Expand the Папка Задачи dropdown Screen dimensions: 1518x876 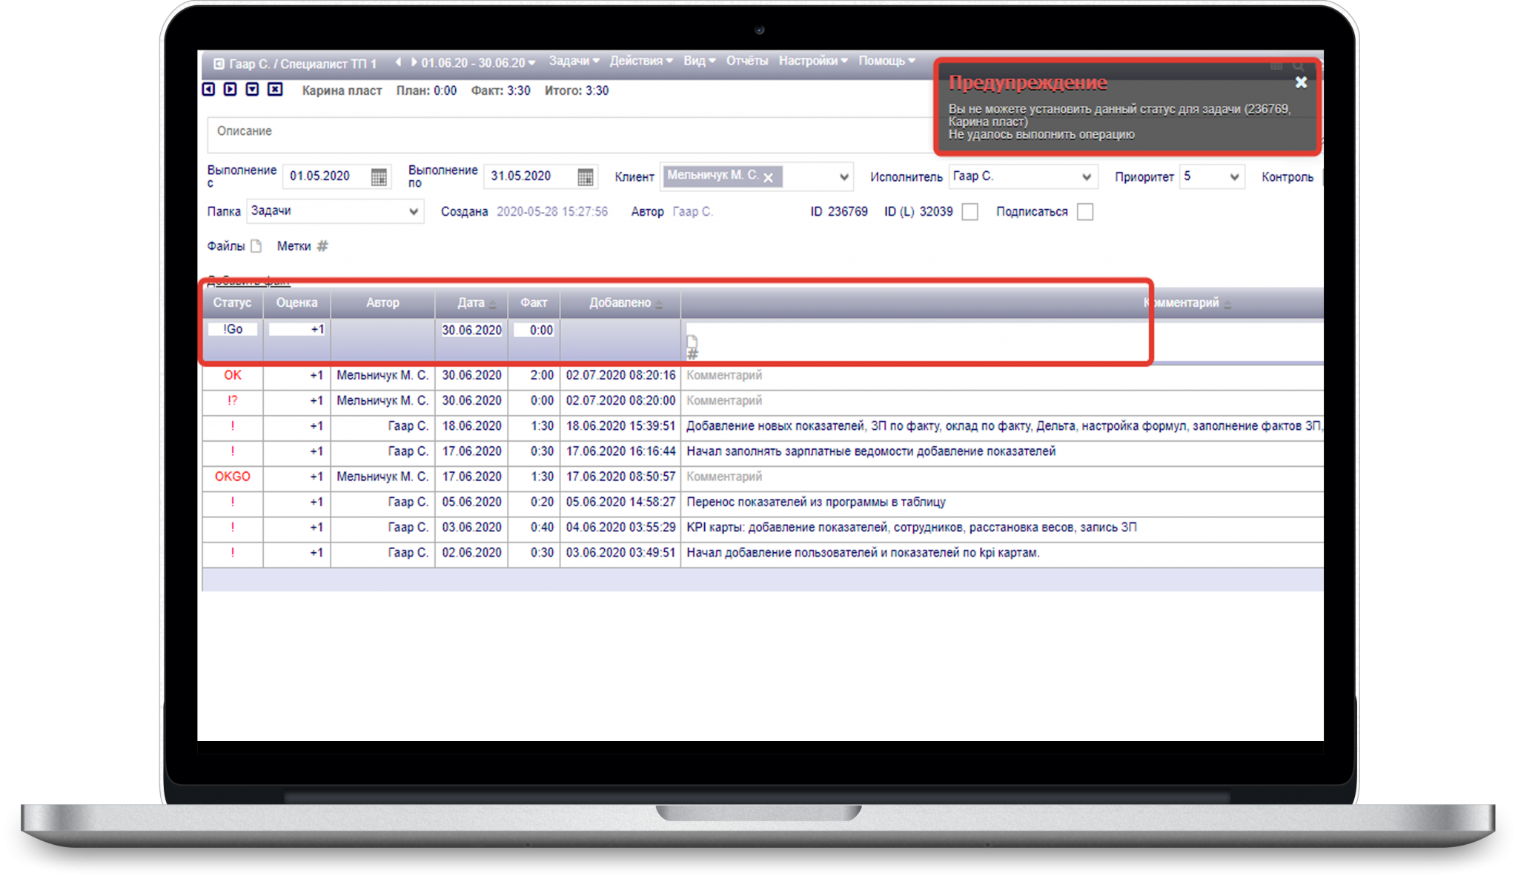click(414, 211)
